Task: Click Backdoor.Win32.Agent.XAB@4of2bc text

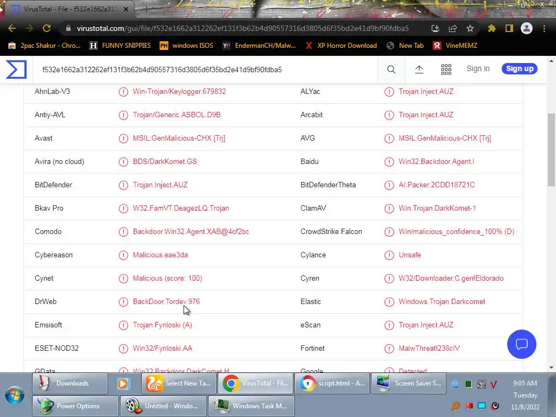Action: tap(191, 231)
